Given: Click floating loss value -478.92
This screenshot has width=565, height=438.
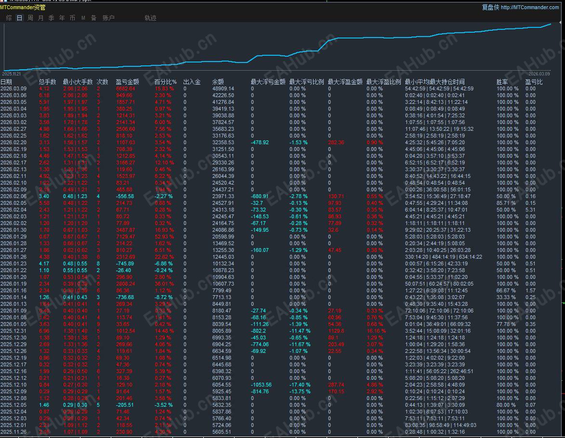Looking at the screenshot, I should tap(260, 142).
